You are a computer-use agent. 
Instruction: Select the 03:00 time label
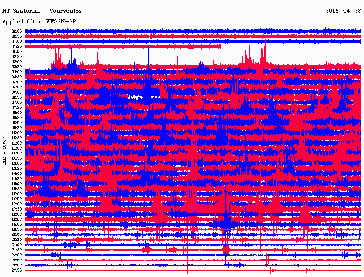pos(17,62)
